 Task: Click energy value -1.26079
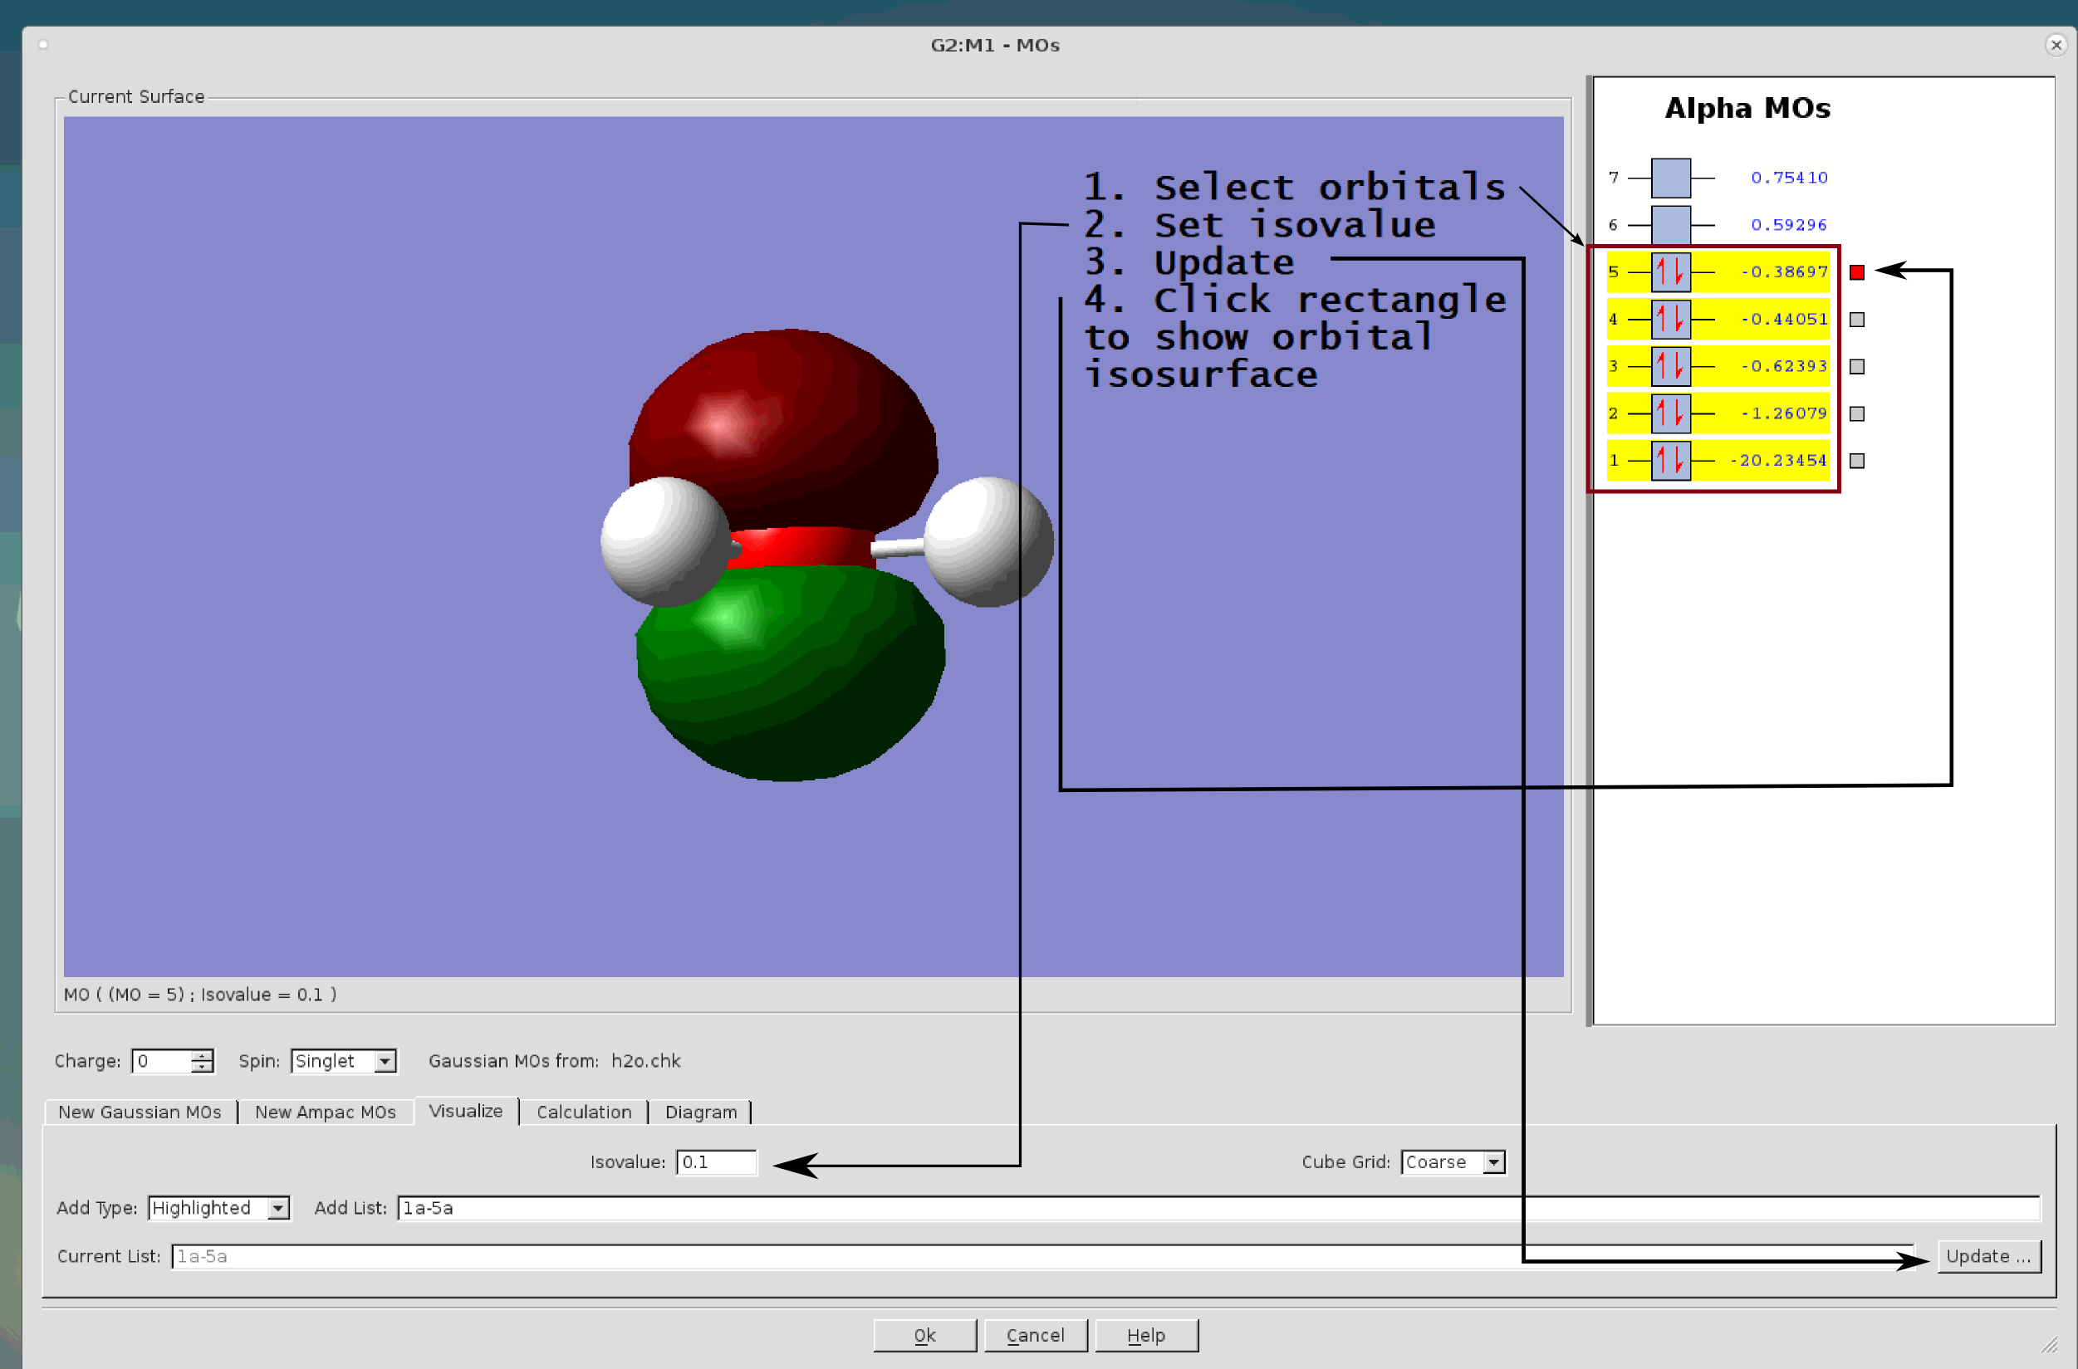[1784, 413]
